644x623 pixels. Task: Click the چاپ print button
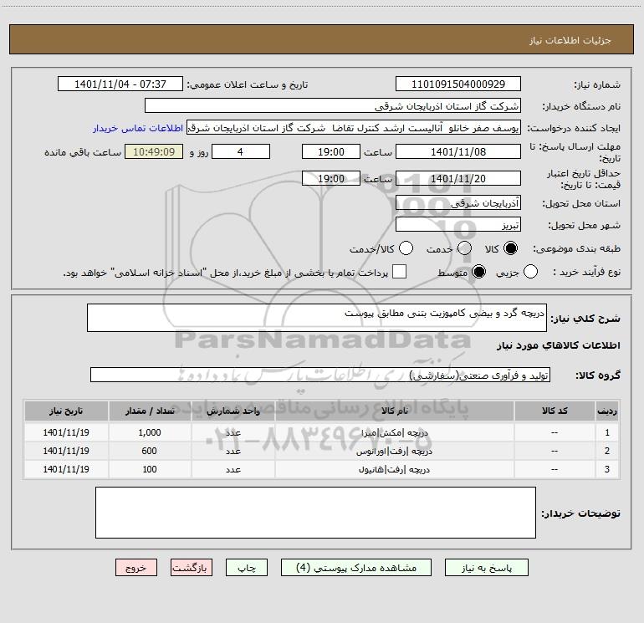tap(247, 568)
